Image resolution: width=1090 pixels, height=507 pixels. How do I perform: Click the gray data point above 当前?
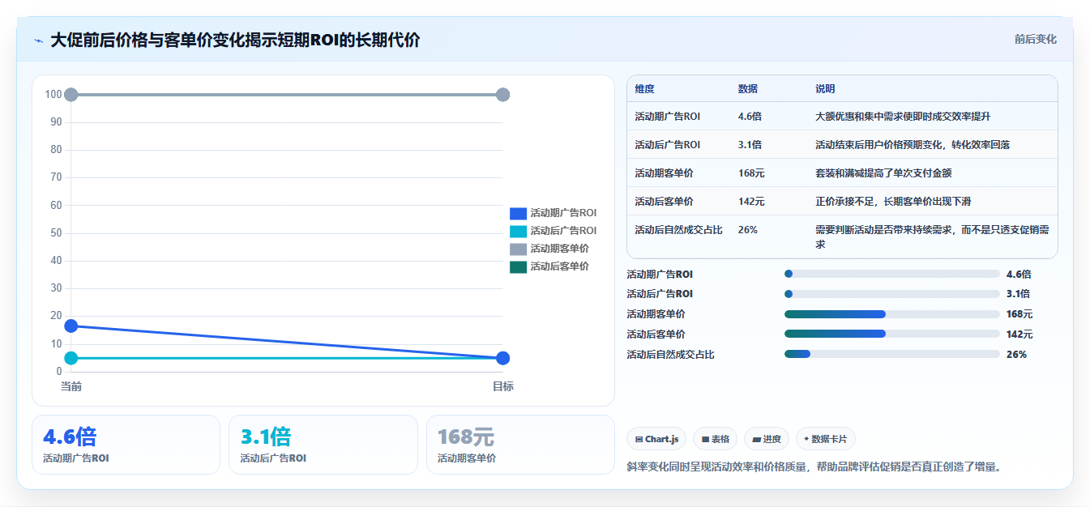[x=71, y=95]
